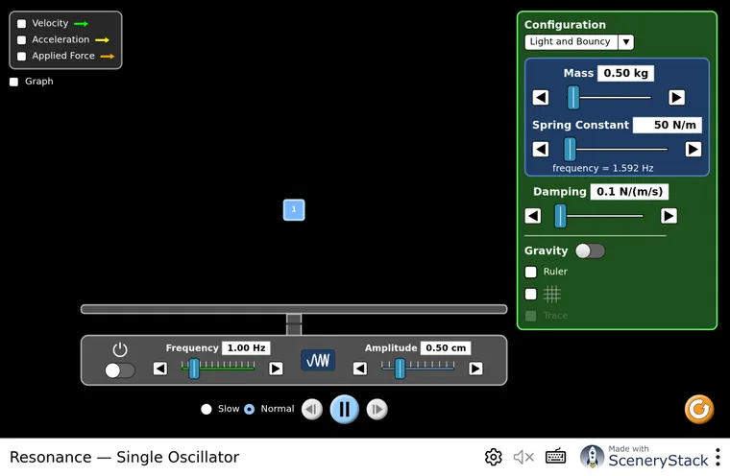730x476 pixels.
Task: Decrease driver frequency with left arrow
Action: point(160,369)
